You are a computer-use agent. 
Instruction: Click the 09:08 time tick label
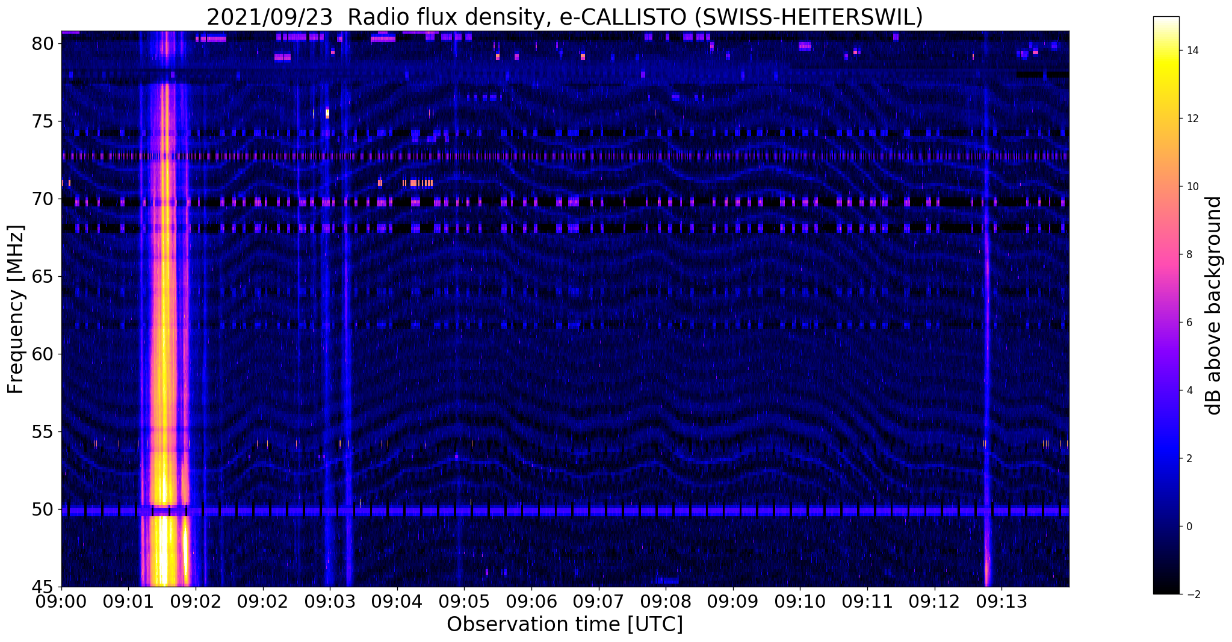[666, 602]
